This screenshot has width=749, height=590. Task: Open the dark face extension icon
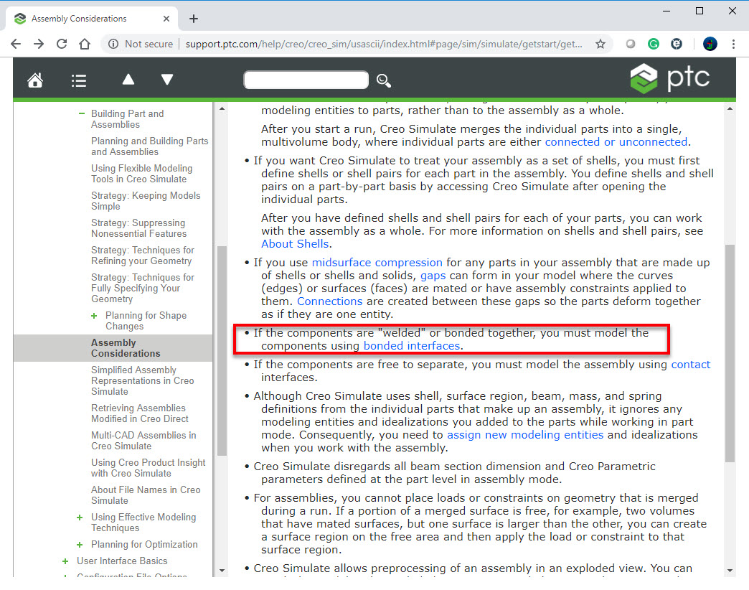coord(677,44)
